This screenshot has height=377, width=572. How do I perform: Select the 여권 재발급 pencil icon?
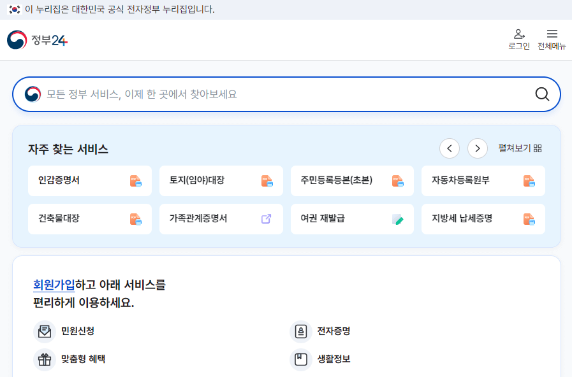pyautogui.click(x=398, y=219)
